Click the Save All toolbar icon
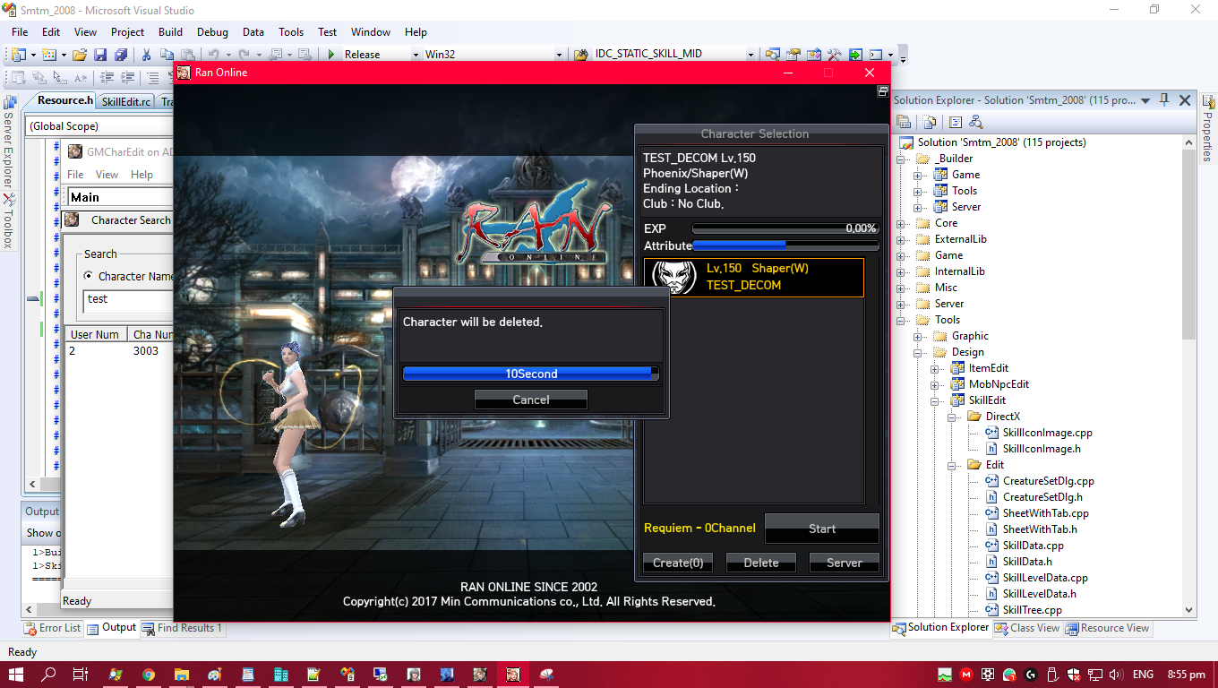1218x688 pixels. click(120, 55)
